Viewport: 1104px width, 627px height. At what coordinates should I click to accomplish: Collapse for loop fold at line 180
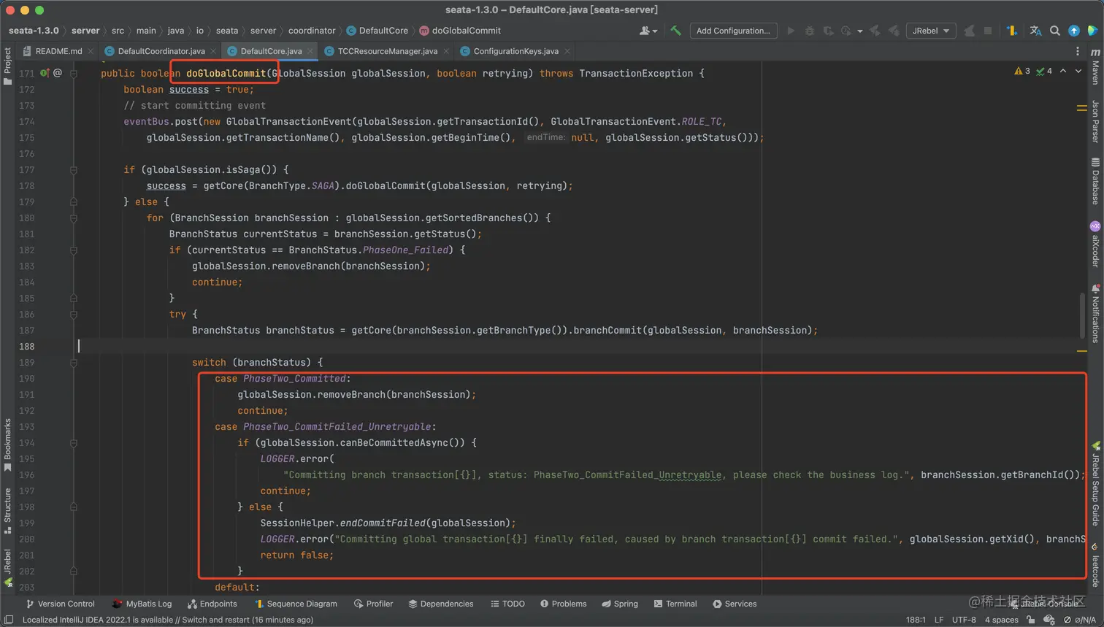[74, 218]
